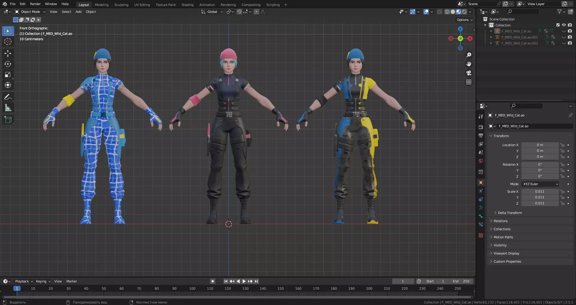Open the Render menu

[35, 4]
